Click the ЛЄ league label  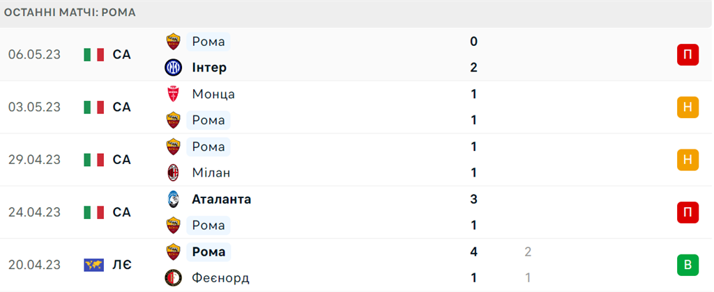tap(122, 265)
